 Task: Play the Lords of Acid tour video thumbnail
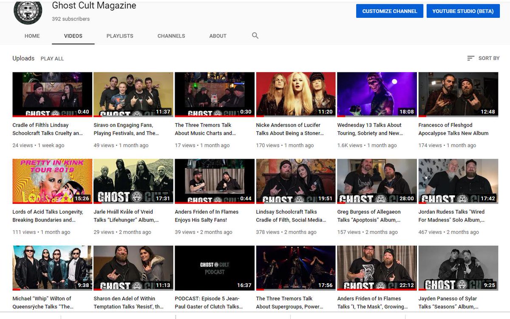pos(52,180)
